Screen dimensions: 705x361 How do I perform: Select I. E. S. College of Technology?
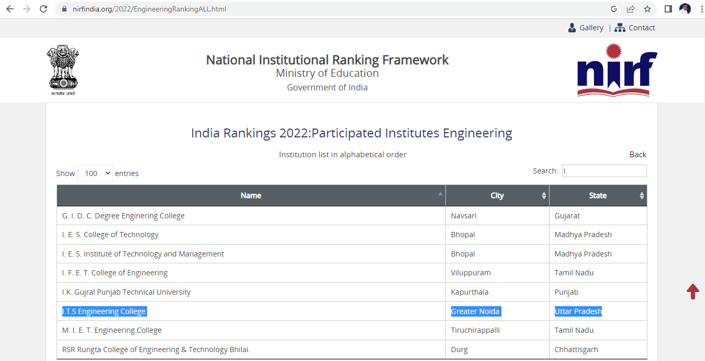coord(110,235)
